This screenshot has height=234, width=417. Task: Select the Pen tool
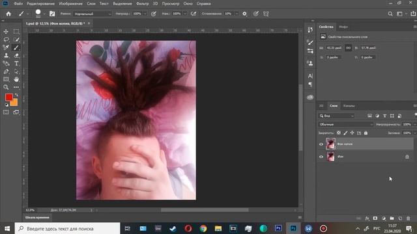6,71
